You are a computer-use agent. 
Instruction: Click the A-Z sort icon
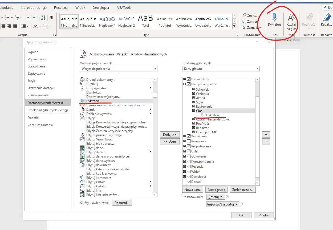(x=43, y=18)
